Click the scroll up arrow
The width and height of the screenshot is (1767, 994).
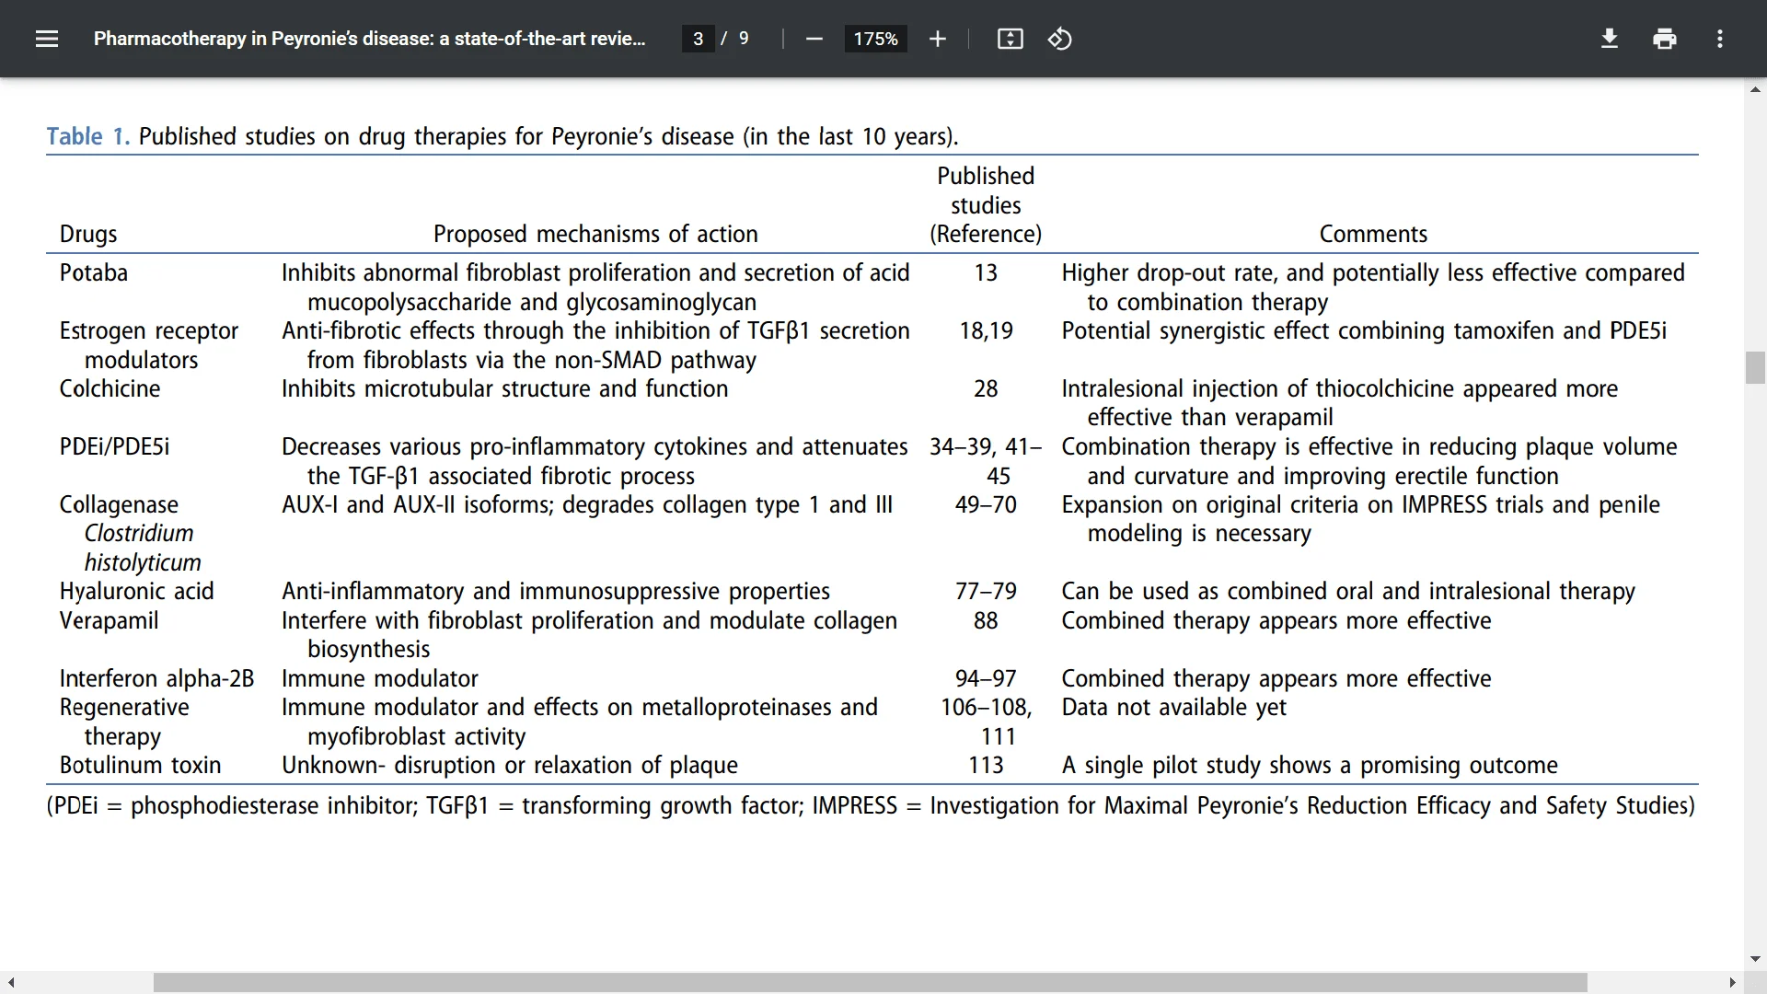1755,89
